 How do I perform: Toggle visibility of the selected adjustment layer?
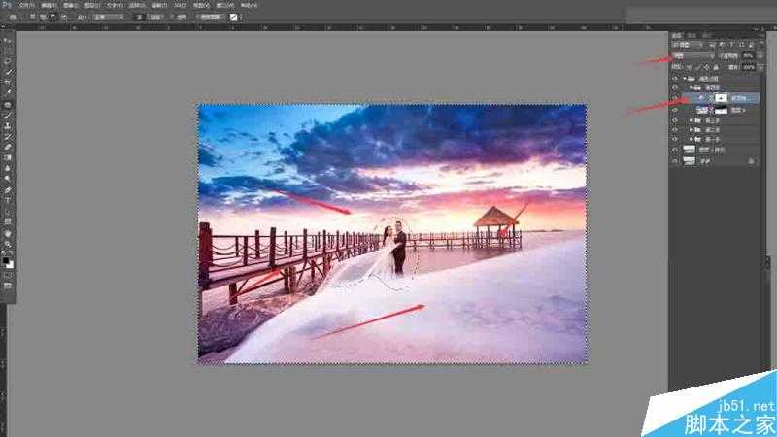tap(675, 98)
